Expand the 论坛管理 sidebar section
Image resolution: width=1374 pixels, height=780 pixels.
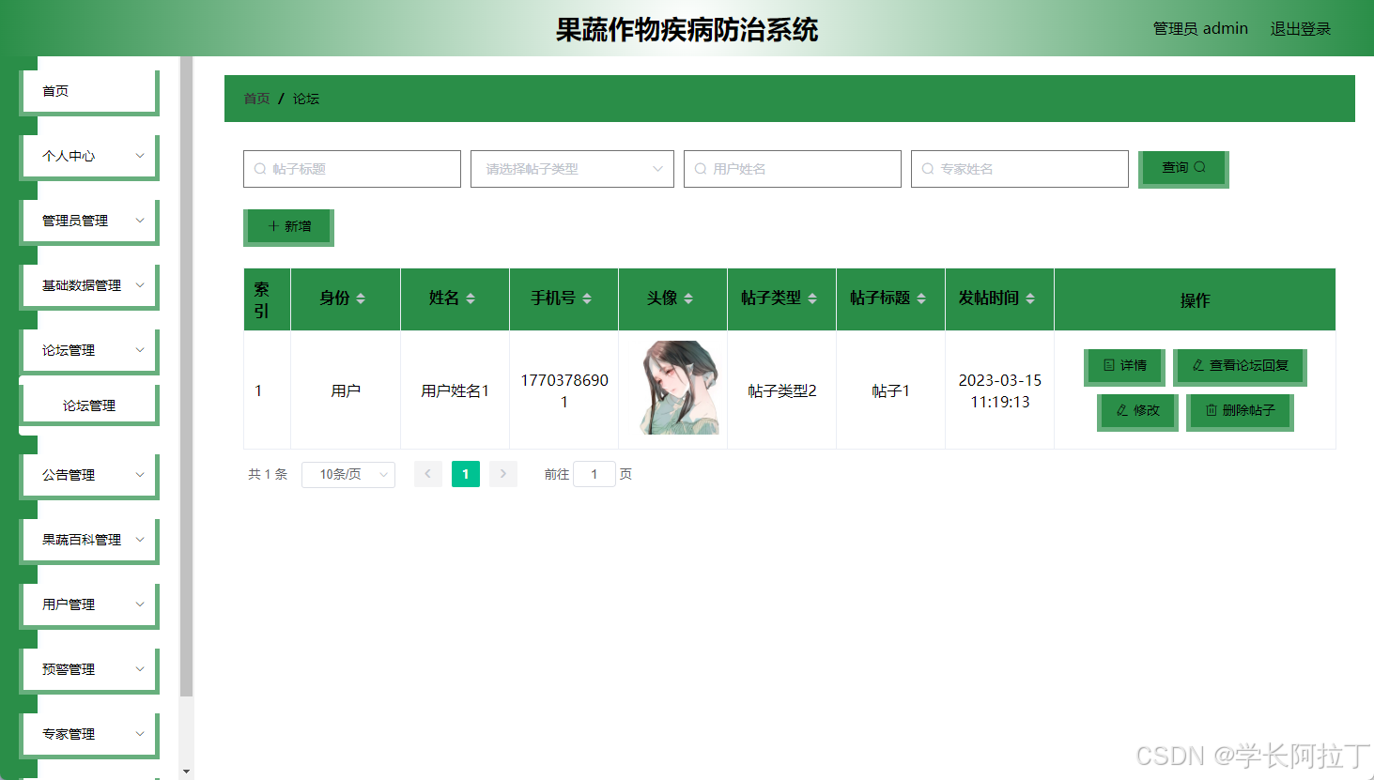(88, 349)
